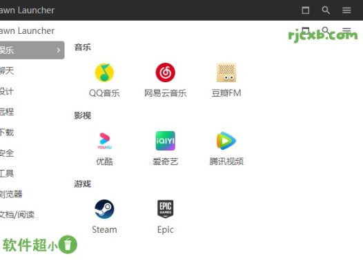This screenshot has width=363, height=272.
Task: Click the 优酷 label text
Action: 104,162
